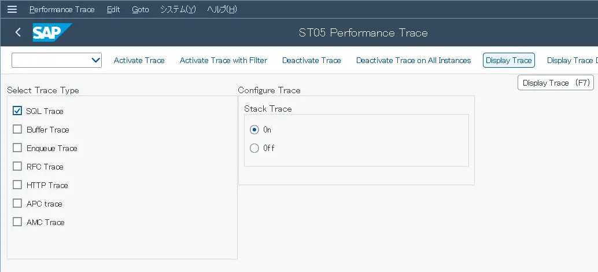Enable the Buffer Trace checkbox
The image size is (598, 272).
point(17,130)
